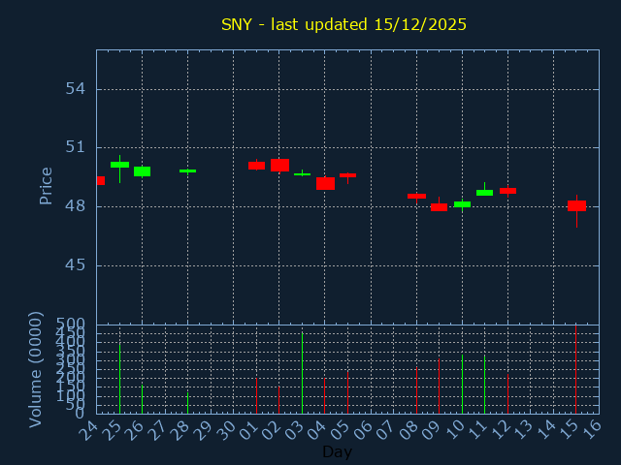This screenshot has height=465, width=621.
Task: Select the red candlestick for day 08
Action: (416, 196)
